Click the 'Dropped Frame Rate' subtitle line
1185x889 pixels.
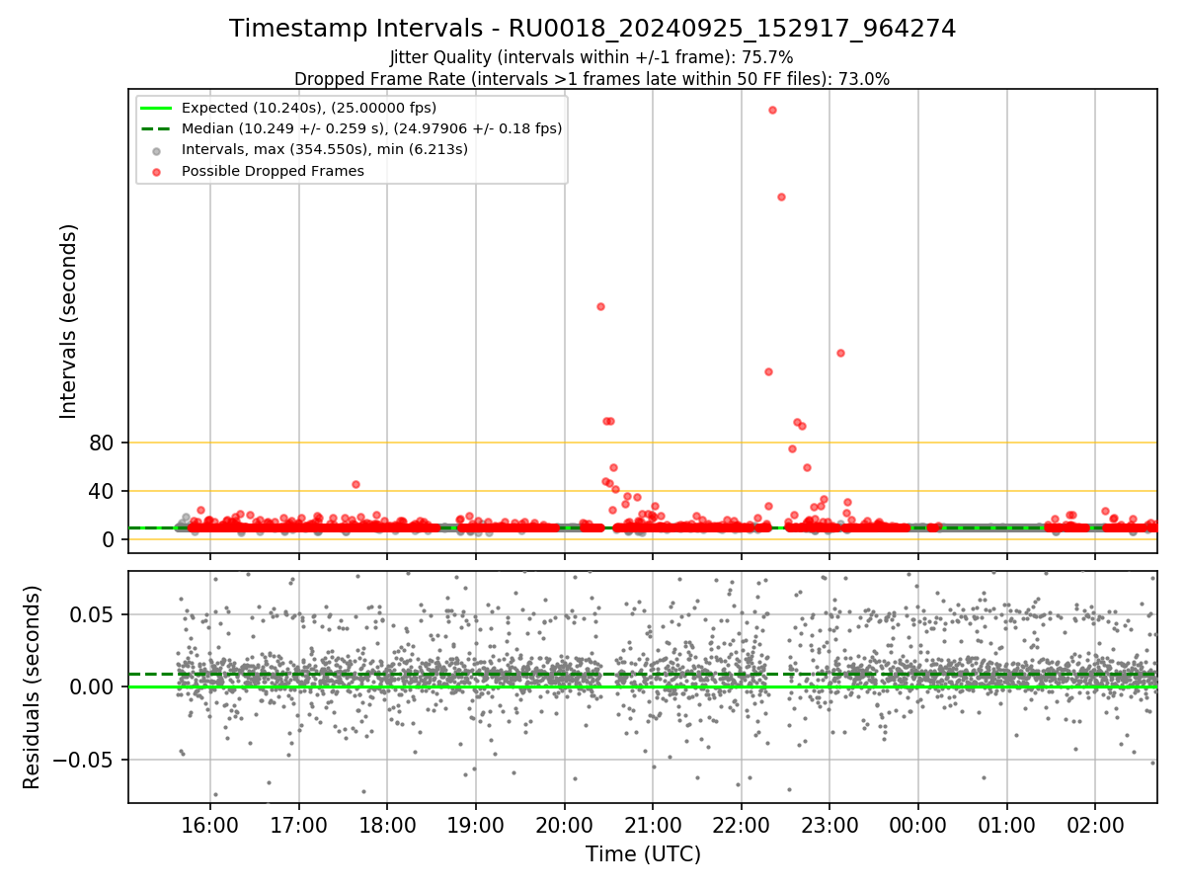[592, 79]
